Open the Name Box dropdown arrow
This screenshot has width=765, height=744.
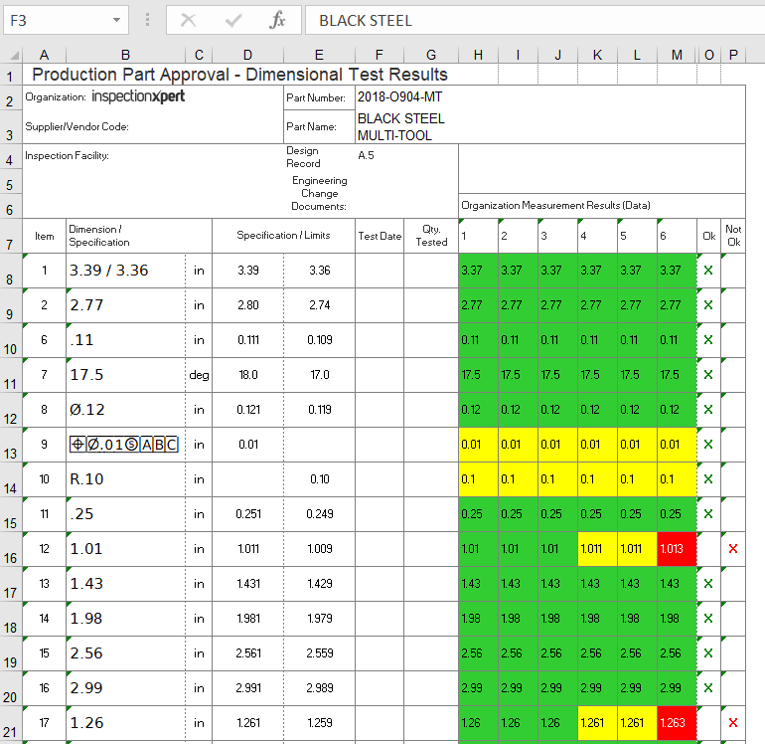[x=118, y=20]
